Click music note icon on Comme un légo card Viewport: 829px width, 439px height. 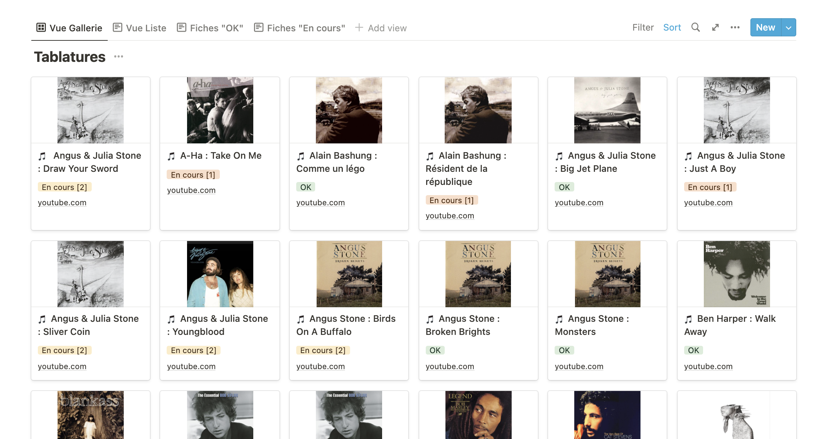coord(301,156)
